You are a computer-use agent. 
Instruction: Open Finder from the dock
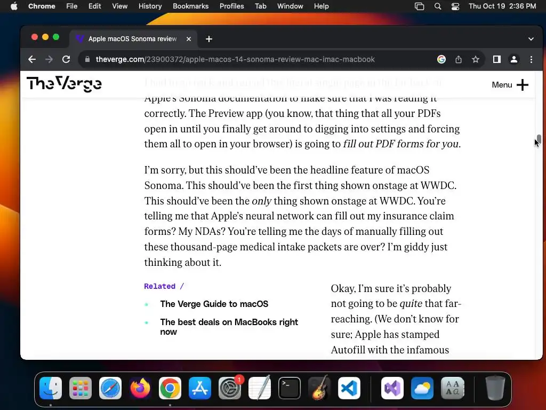click(x=51, y=388)
